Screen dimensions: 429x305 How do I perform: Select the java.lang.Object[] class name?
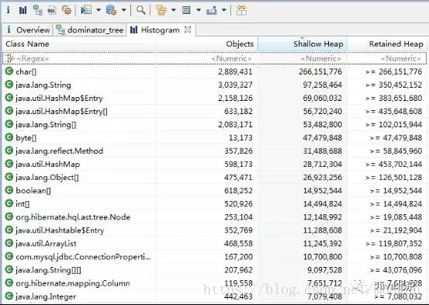click(x=47, y=178)
